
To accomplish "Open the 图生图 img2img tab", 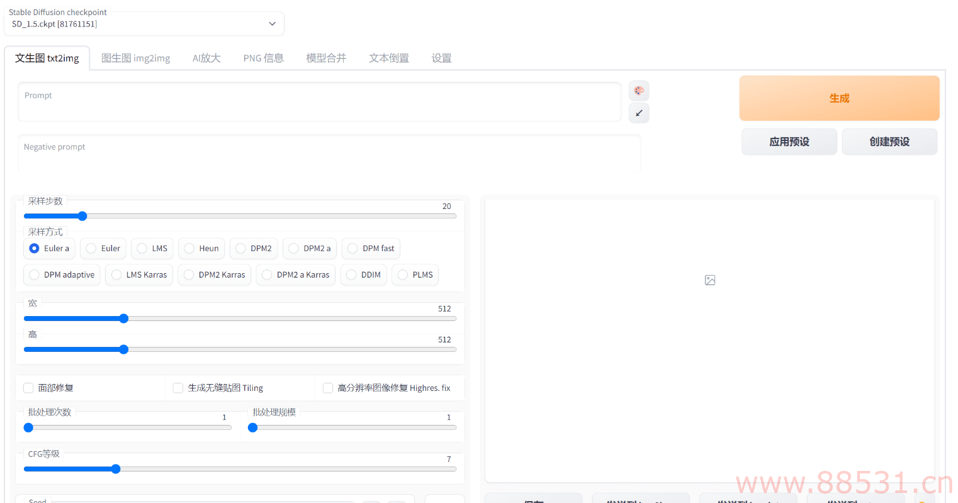I will [x=136, y=58].
